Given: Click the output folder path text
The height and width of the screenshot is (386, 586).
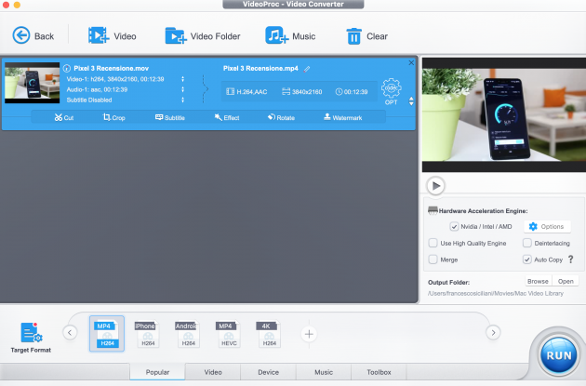Looking at the screenshot, I should [496, 293].
